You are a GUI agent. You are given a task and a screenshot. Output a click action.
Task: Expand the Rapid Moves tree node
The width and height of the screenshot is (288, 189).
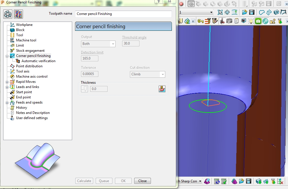point(7,81)
